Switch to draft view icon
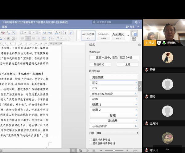185x153 pixels. (x=94, y=151)
